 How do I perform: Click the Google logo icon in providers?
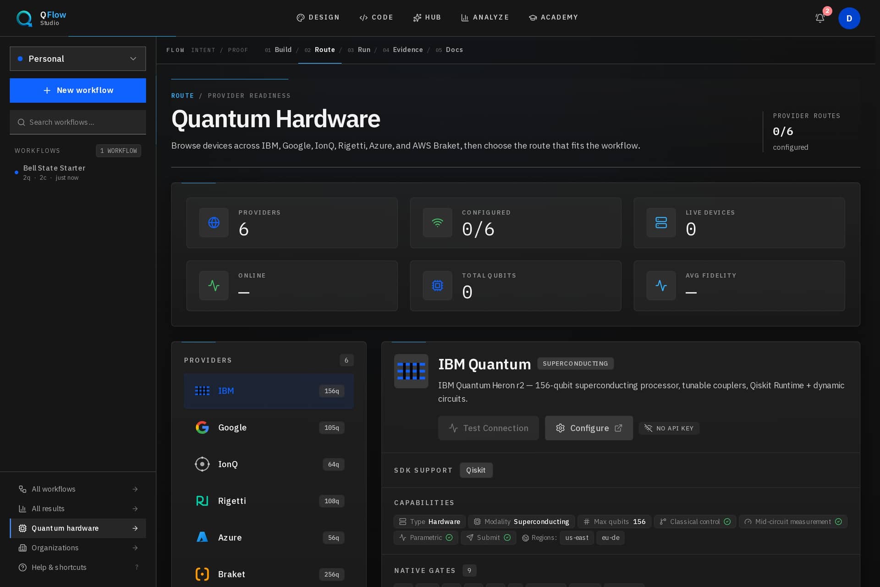click(x=202, y=427)
